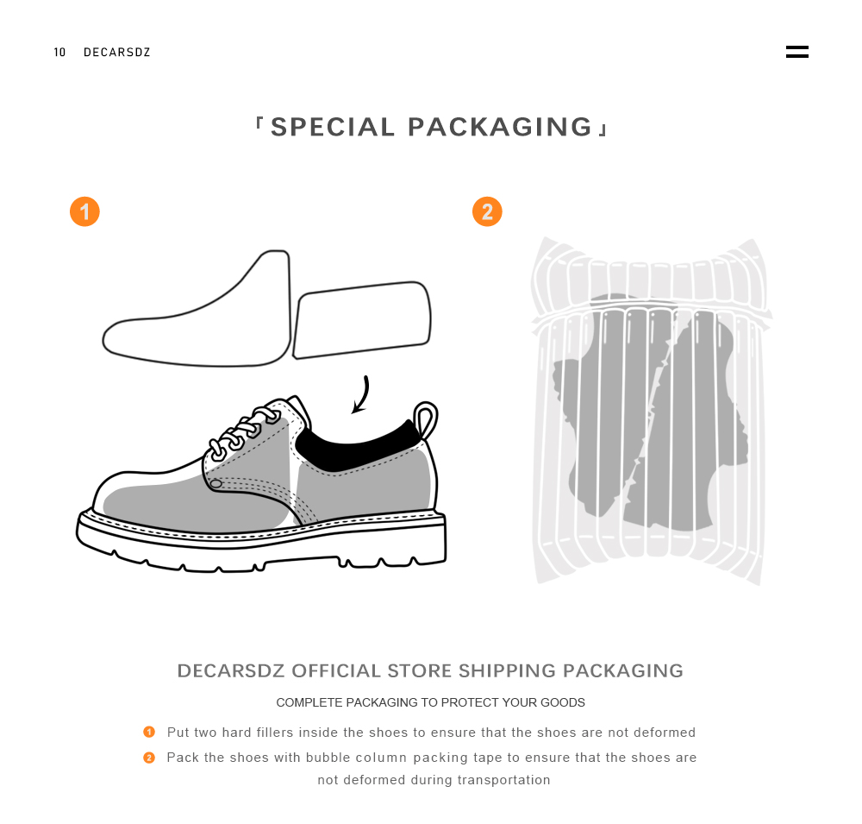
Task: Click the bubble column packing tape description
Action: point(432,769)
